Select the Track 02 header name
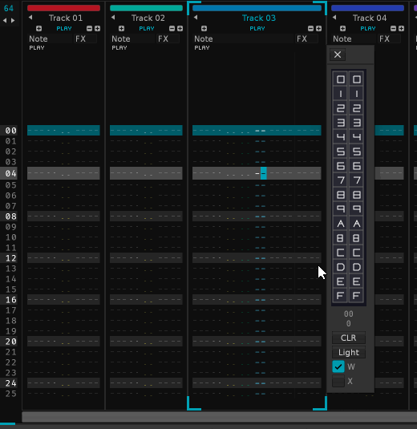The height and width of the screenshot is (429, 417). point(148,18)
